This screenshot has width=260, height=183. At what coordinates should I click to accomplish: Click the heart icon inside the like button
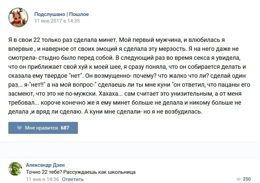coord(19,128)
